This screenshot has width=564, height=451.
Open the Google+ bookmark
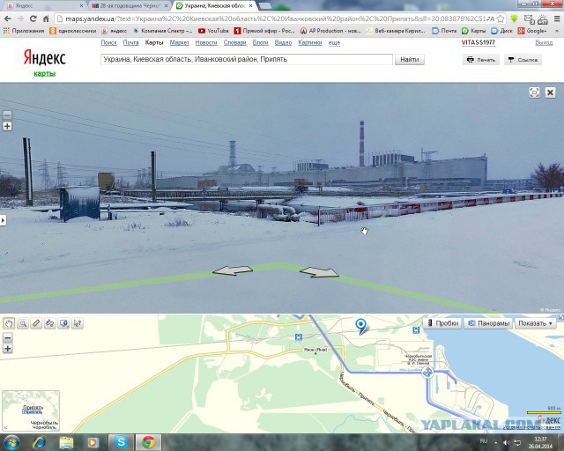coord(532,31)
